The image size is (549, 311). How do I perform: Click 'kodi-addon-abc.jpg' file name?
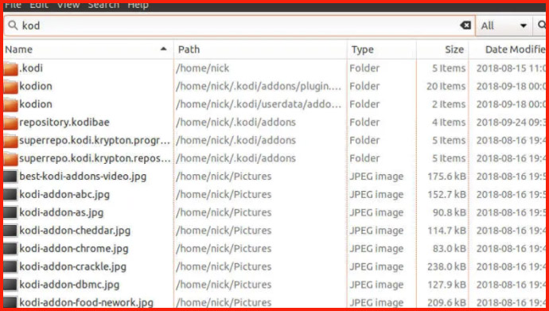[64, 195]
